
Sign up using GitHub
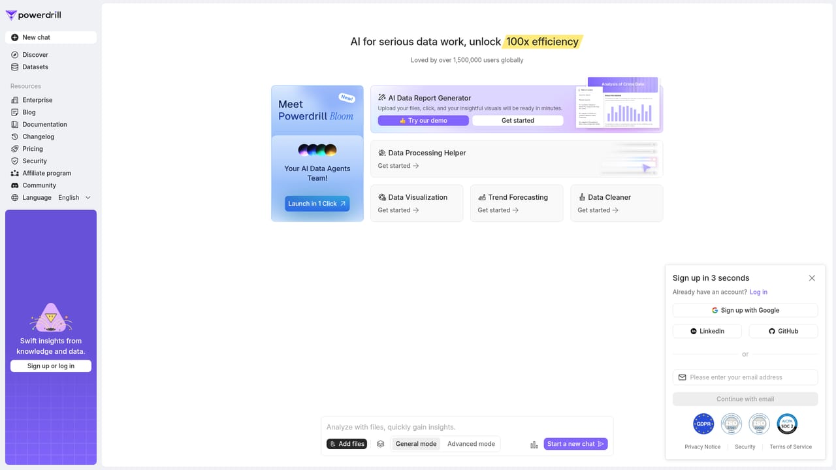tap(783, 331)
